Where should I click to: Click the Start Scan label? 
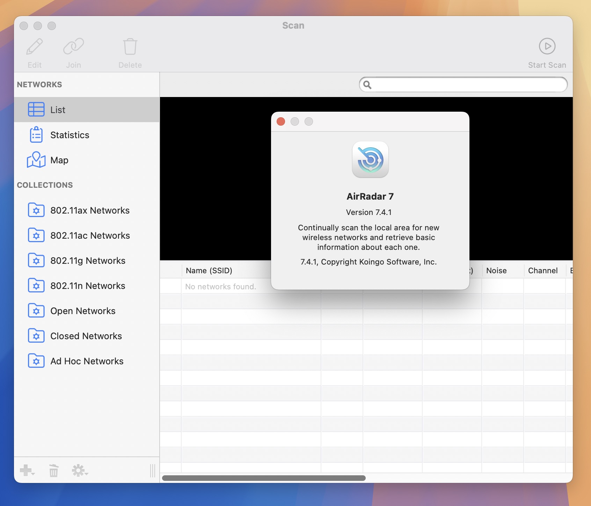click(x=547, y=65)
